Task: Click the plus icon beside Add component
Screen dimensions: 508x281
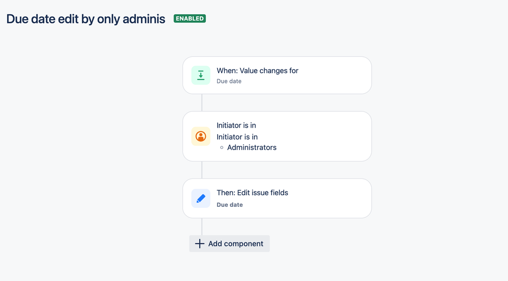Action: [199, 243]
